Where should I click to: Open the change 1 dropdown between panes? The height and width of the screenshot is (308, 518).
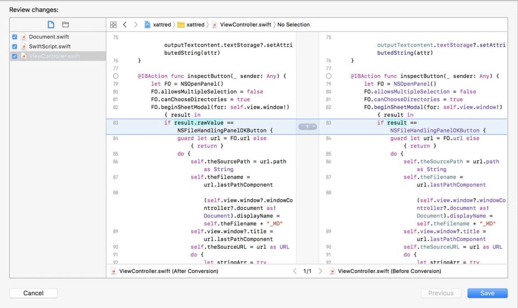(307, 126)
